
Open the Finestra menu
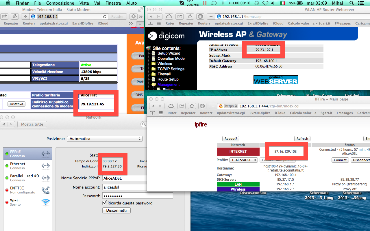113,3
